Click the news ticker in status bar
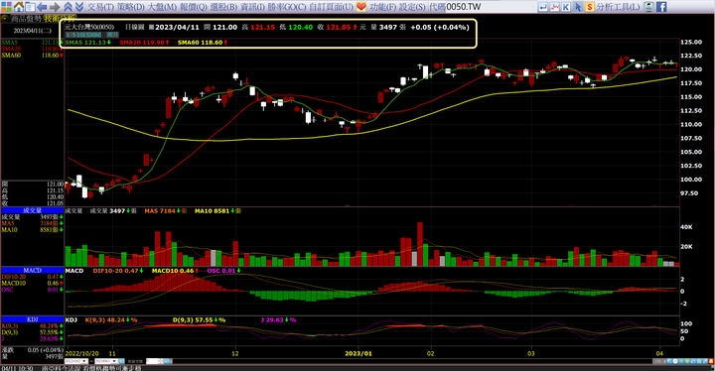The height and width of the screenshot is (371, 715). pyautogui.click(x=91, y=368)
